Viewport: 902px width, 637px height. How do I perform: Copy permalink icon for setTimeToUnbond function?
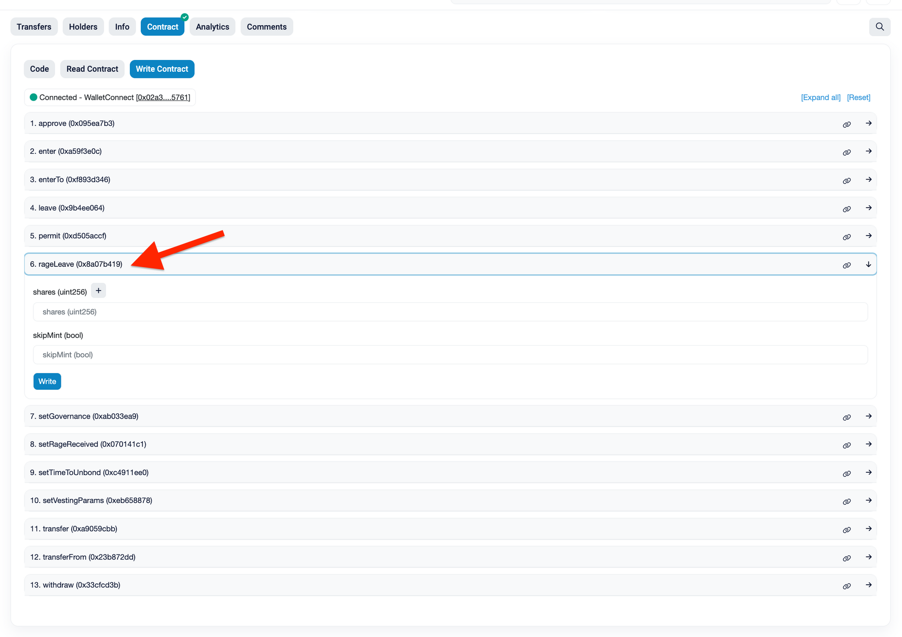click(847, 474)
